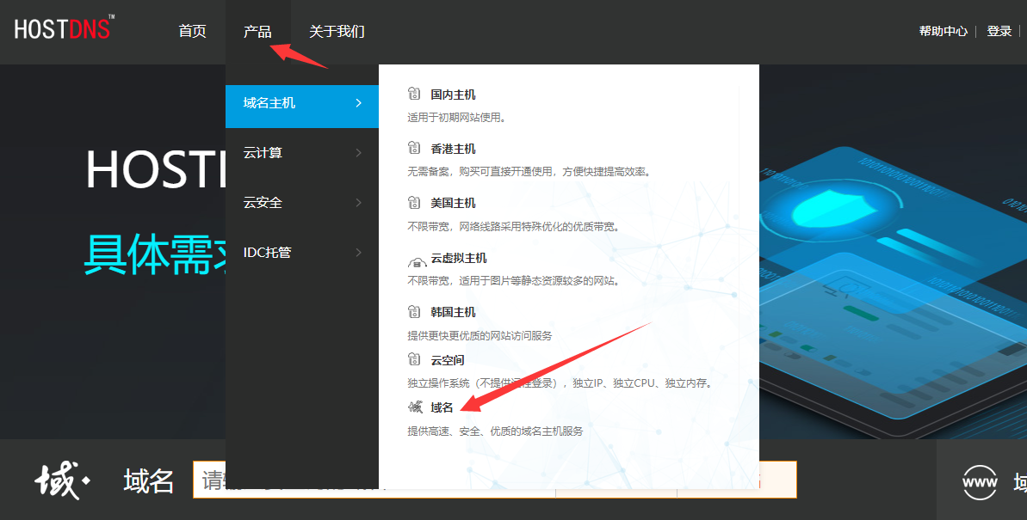The width and height of the screenshot is (1027, 520).
Task: Expand the IDC托管 category chevron
Action: [358, 253]
